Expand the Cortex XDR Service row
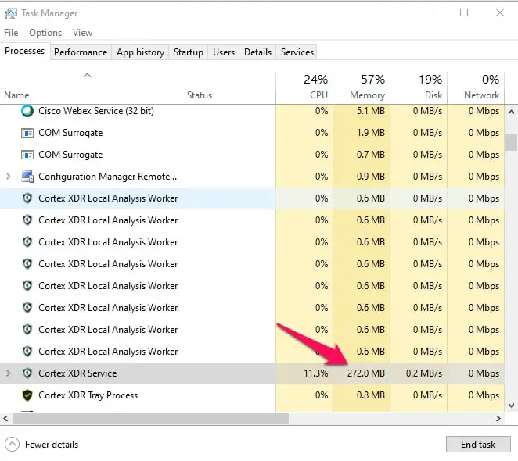 pos(9,373)
